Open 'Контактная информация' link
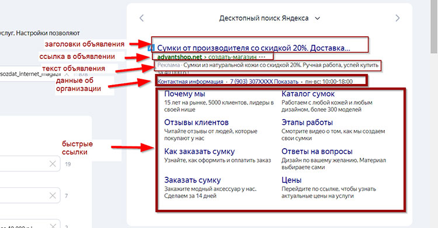Viewport: 438px width, 228px height. (190, 82)
